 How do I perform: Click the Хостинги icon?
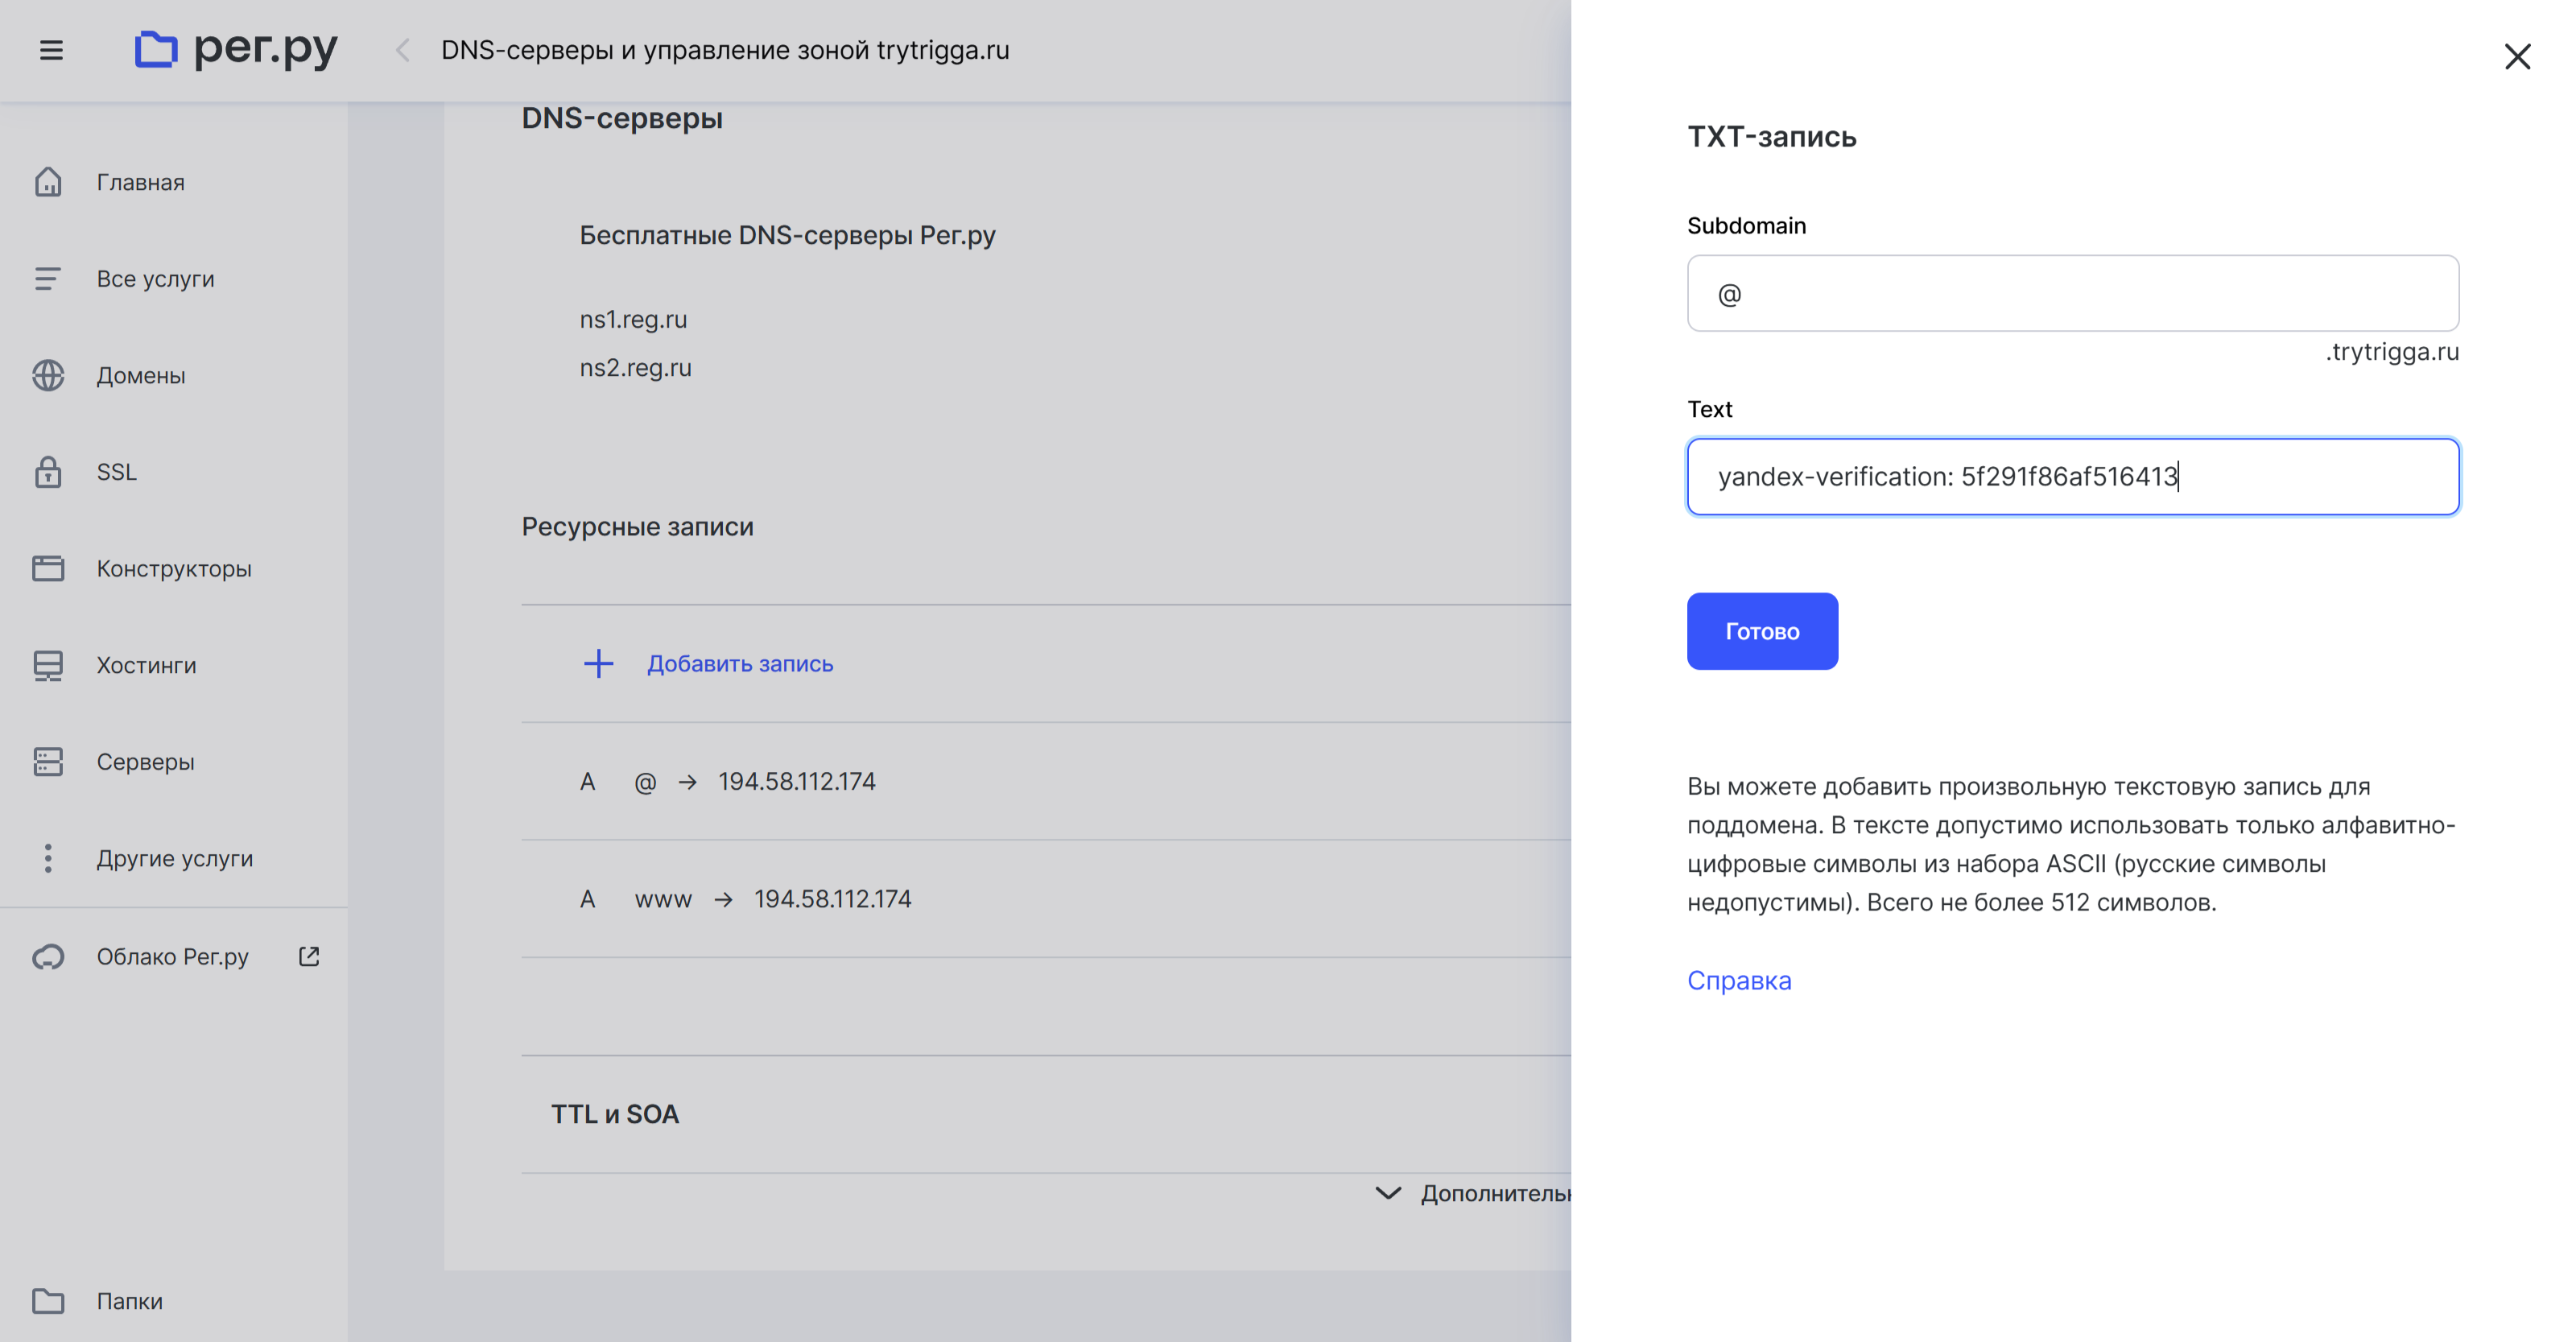tap(48, 665)
